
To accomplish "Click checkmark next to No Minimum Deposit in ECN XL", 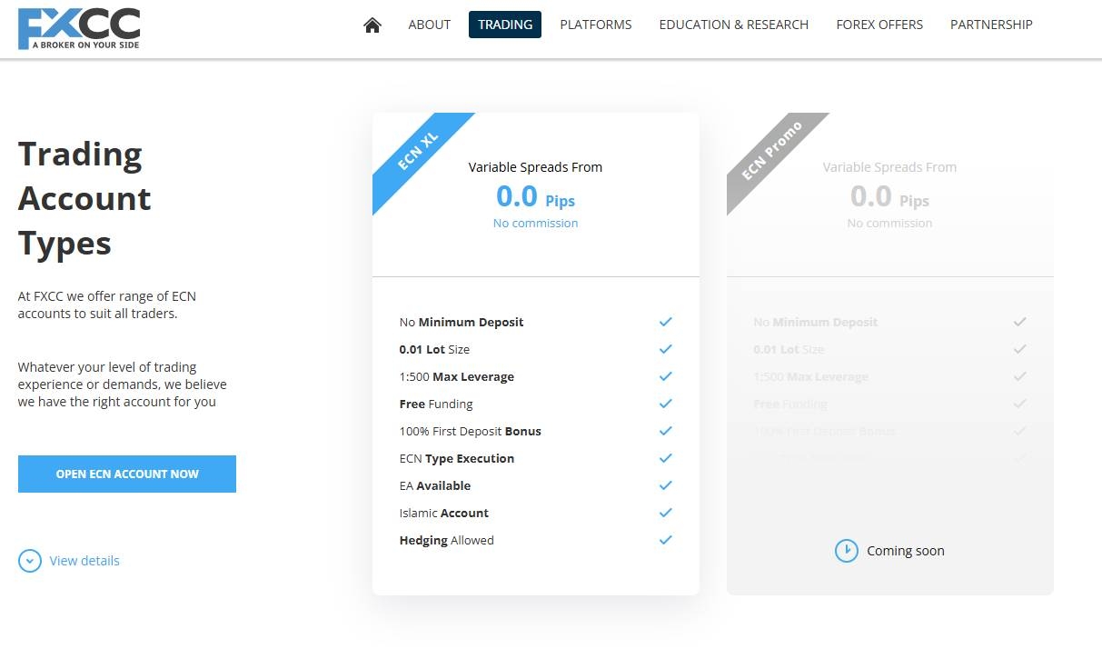I will pyautogui.click(x=666, y=322).
